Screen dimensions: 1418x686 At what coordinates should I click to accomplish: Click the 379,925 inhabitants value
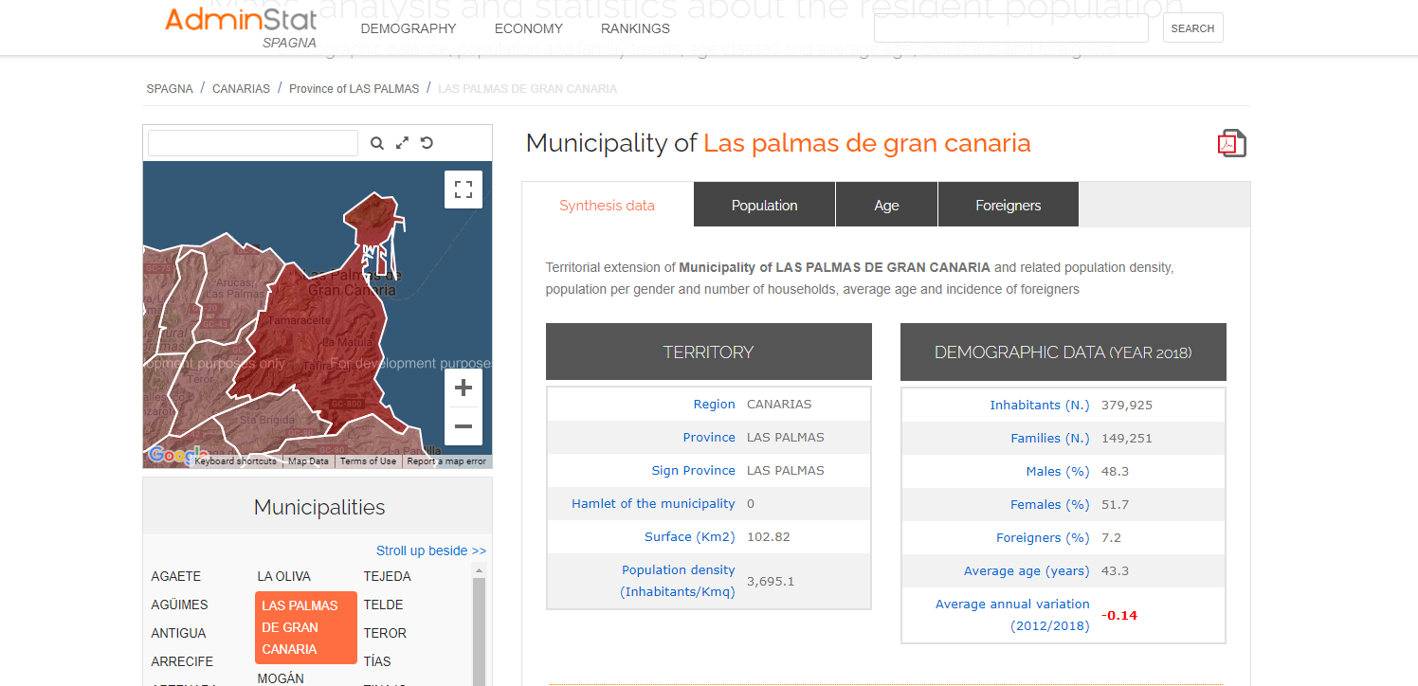tap(1127, 405)
